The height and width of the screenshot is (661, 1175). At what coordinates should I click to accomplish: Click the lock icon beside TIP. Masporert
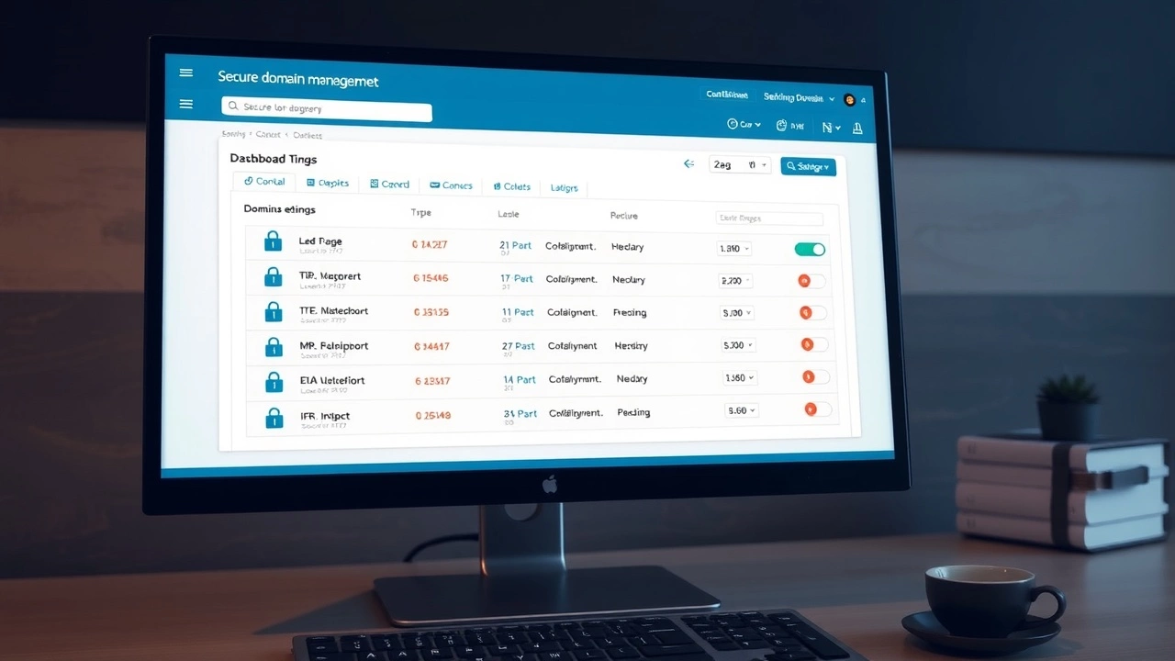pyautogui.click(x=273, y=276)
